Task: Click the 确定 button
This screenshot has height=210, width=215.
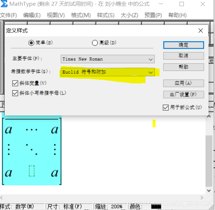Action: click(x=183, y=45)
